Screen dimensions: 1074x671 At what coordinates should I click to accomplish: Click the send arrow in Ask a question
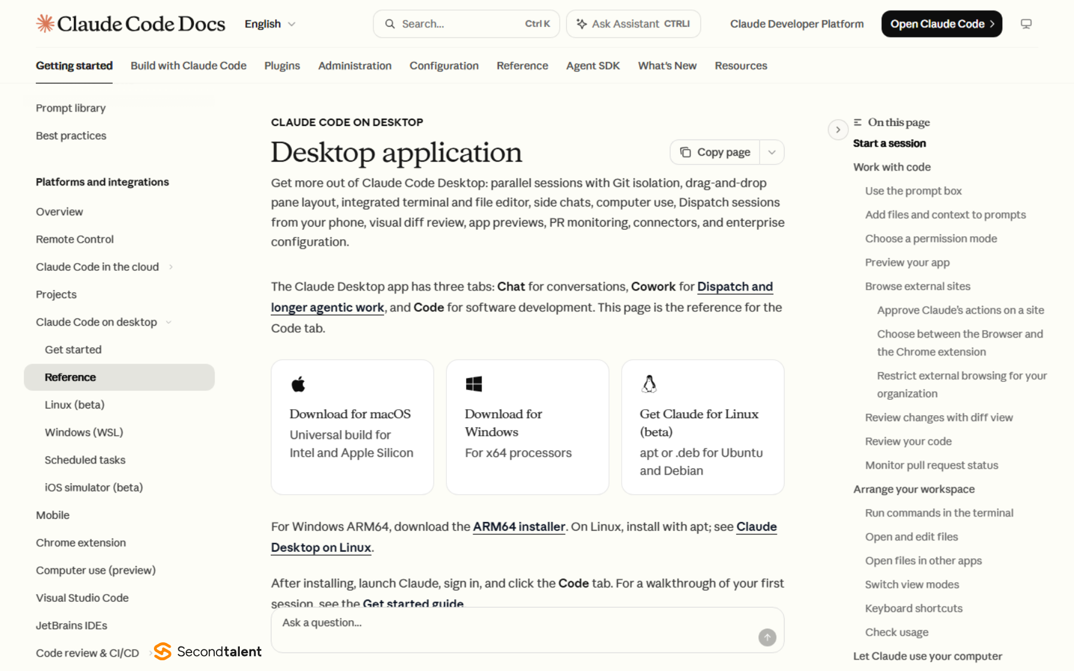pyautogui.click(x=767, y=637)
